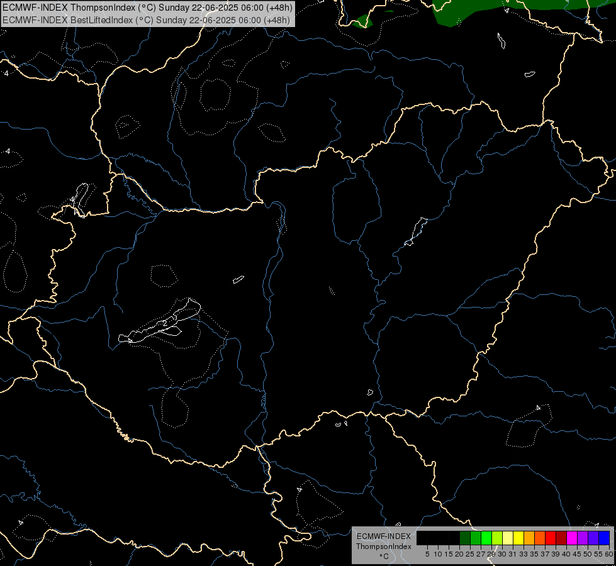This screenshot has height=566, width=616.
Task: Click the legend's ThompsonIndex label
Action: [383, 547]
